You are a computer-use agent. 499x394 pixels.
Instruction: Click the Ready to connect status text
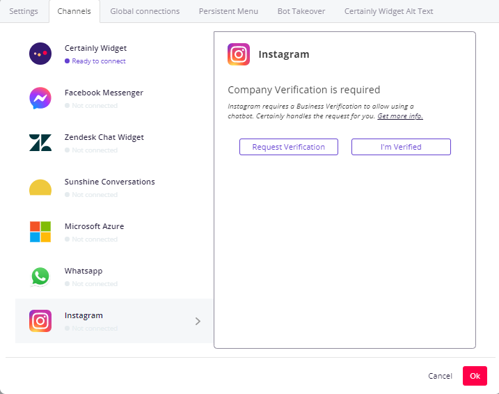[x=99, y=61]
